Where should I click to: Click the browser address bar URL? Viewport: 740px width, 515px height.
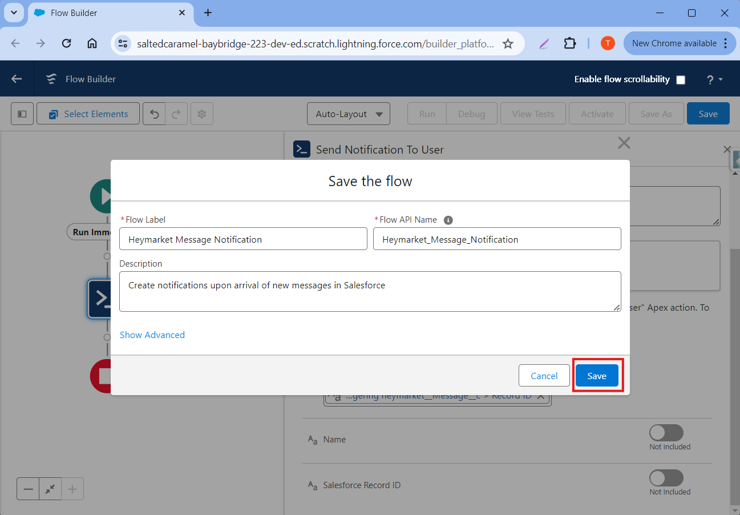point(316,43)
